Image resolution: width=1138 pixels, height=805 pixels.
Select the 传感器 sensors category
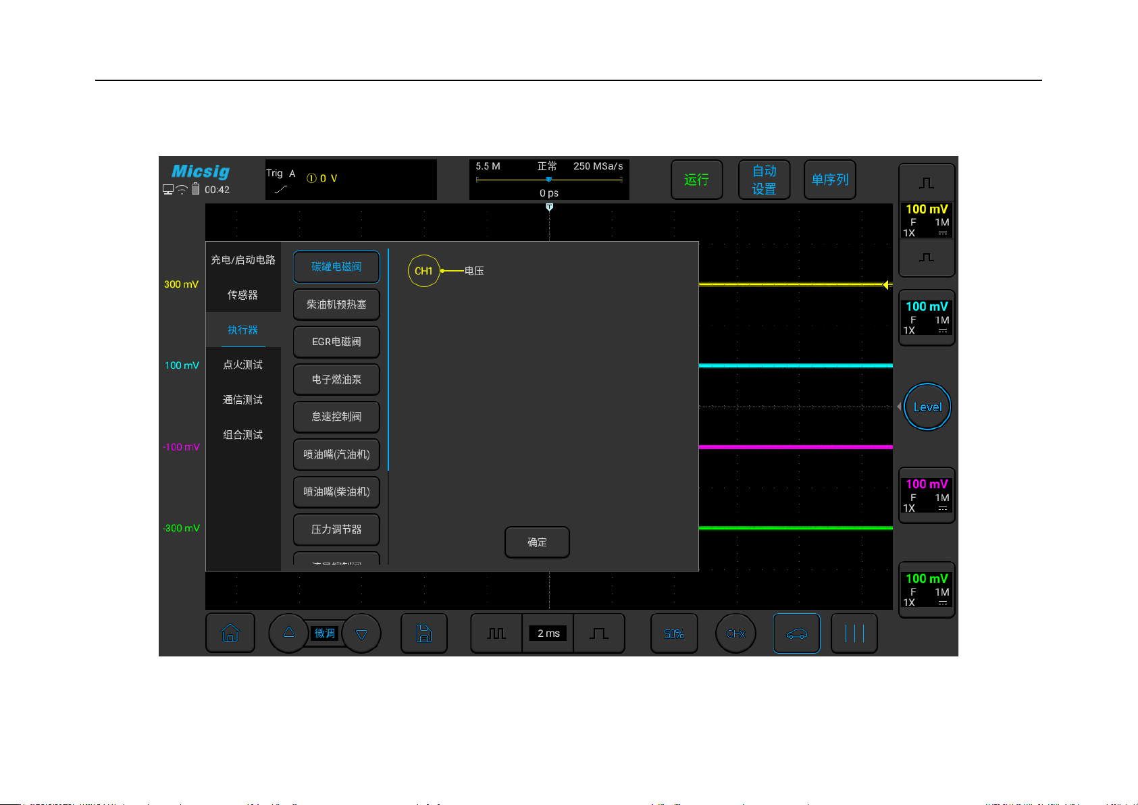pyautogui.click(x=243, y=295)
